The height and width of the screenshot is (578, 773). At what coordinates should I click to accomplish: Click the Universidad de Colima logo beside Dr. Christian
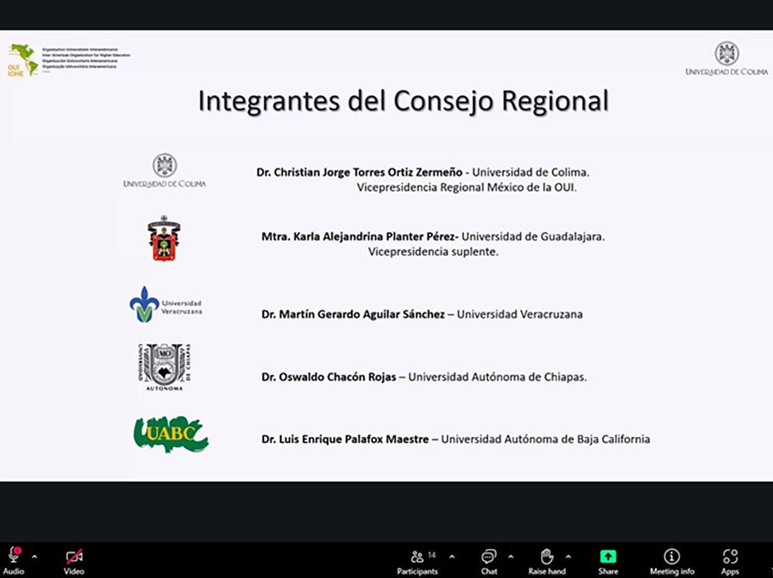(164, 171)
